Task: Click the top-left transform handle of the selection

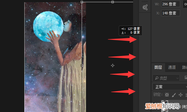Action: pyautogui.click(x=82, y=2)
